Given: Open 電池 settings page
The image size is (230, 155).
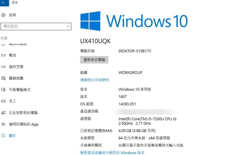Looking at the screenshot, I should tap(12, 55).
